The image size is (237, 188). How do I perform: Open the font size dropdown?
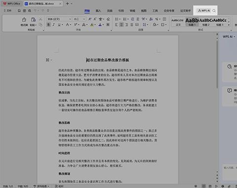coord(84,19)
